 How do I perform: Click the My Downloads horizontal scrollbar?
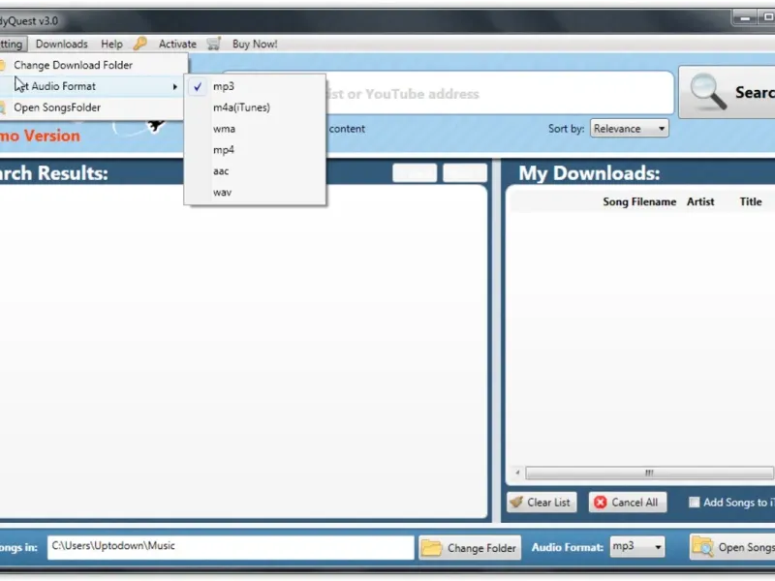pyautogui.click(x=649, y=473)
